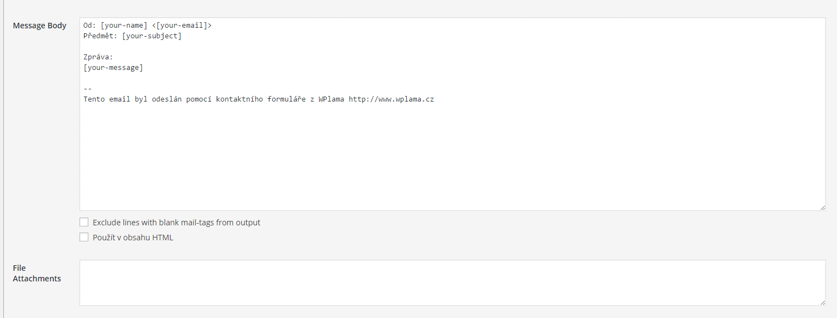Click empty space in Message Body text area
The height and width of the screenshot is (318, 837).
coord(452,161)
